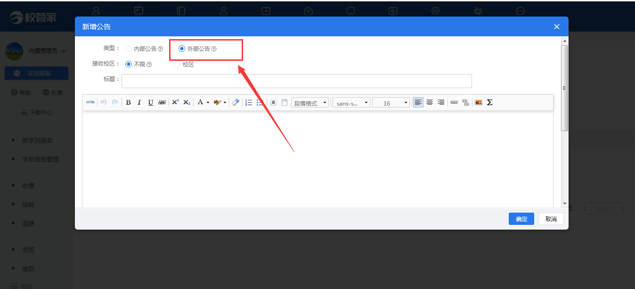Open the font size 16 dropdown
Image resolution: width=635 pixels, height=289 pixels.
(391, 103)
